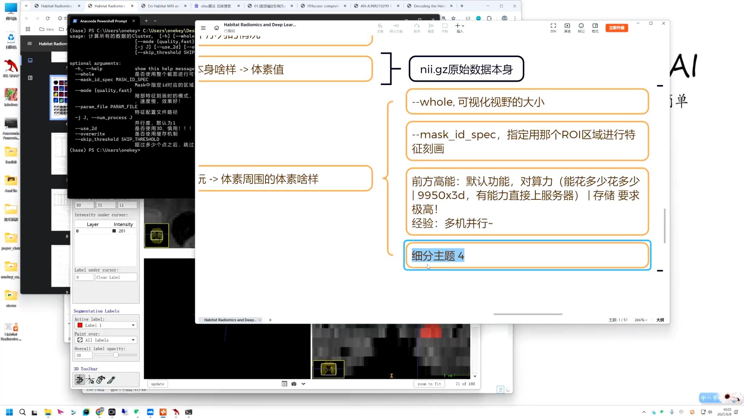Viewport: 744px width, 419px height.
Task: Open the Idea bookmark folder in browser
Action: point(46,29)
